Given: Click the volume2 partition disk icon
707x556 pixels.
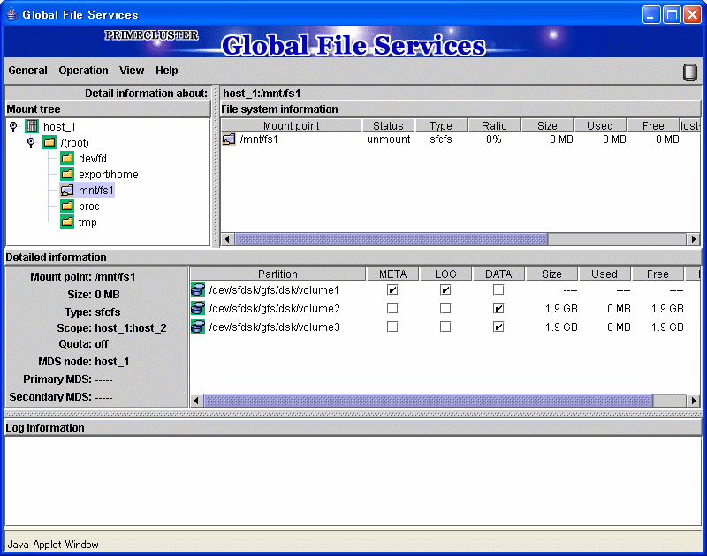Looking at the screenshot, I should click(198, 308).
